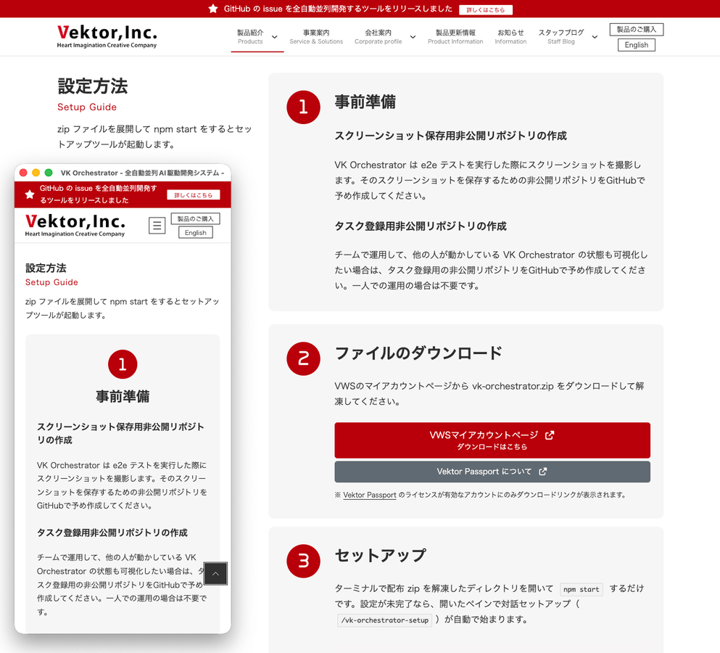Click 詳しくはこちら button in top banner
720x653 pixels.
click(485, 9)
